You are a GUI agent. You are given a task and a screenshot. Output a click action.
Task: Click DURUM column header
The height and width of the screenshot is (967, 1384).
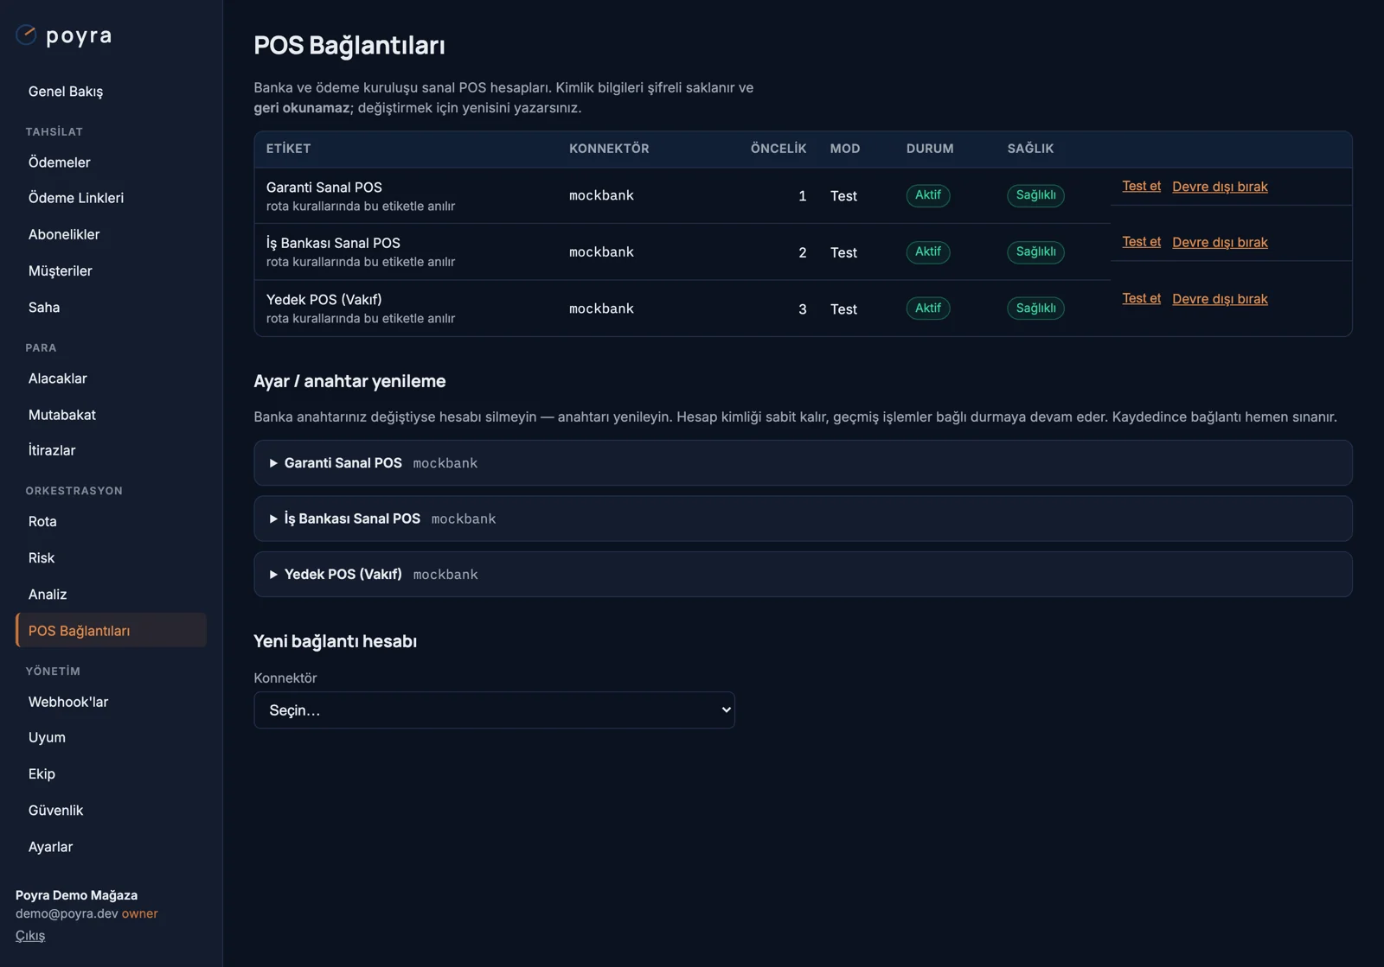(930, 149)
